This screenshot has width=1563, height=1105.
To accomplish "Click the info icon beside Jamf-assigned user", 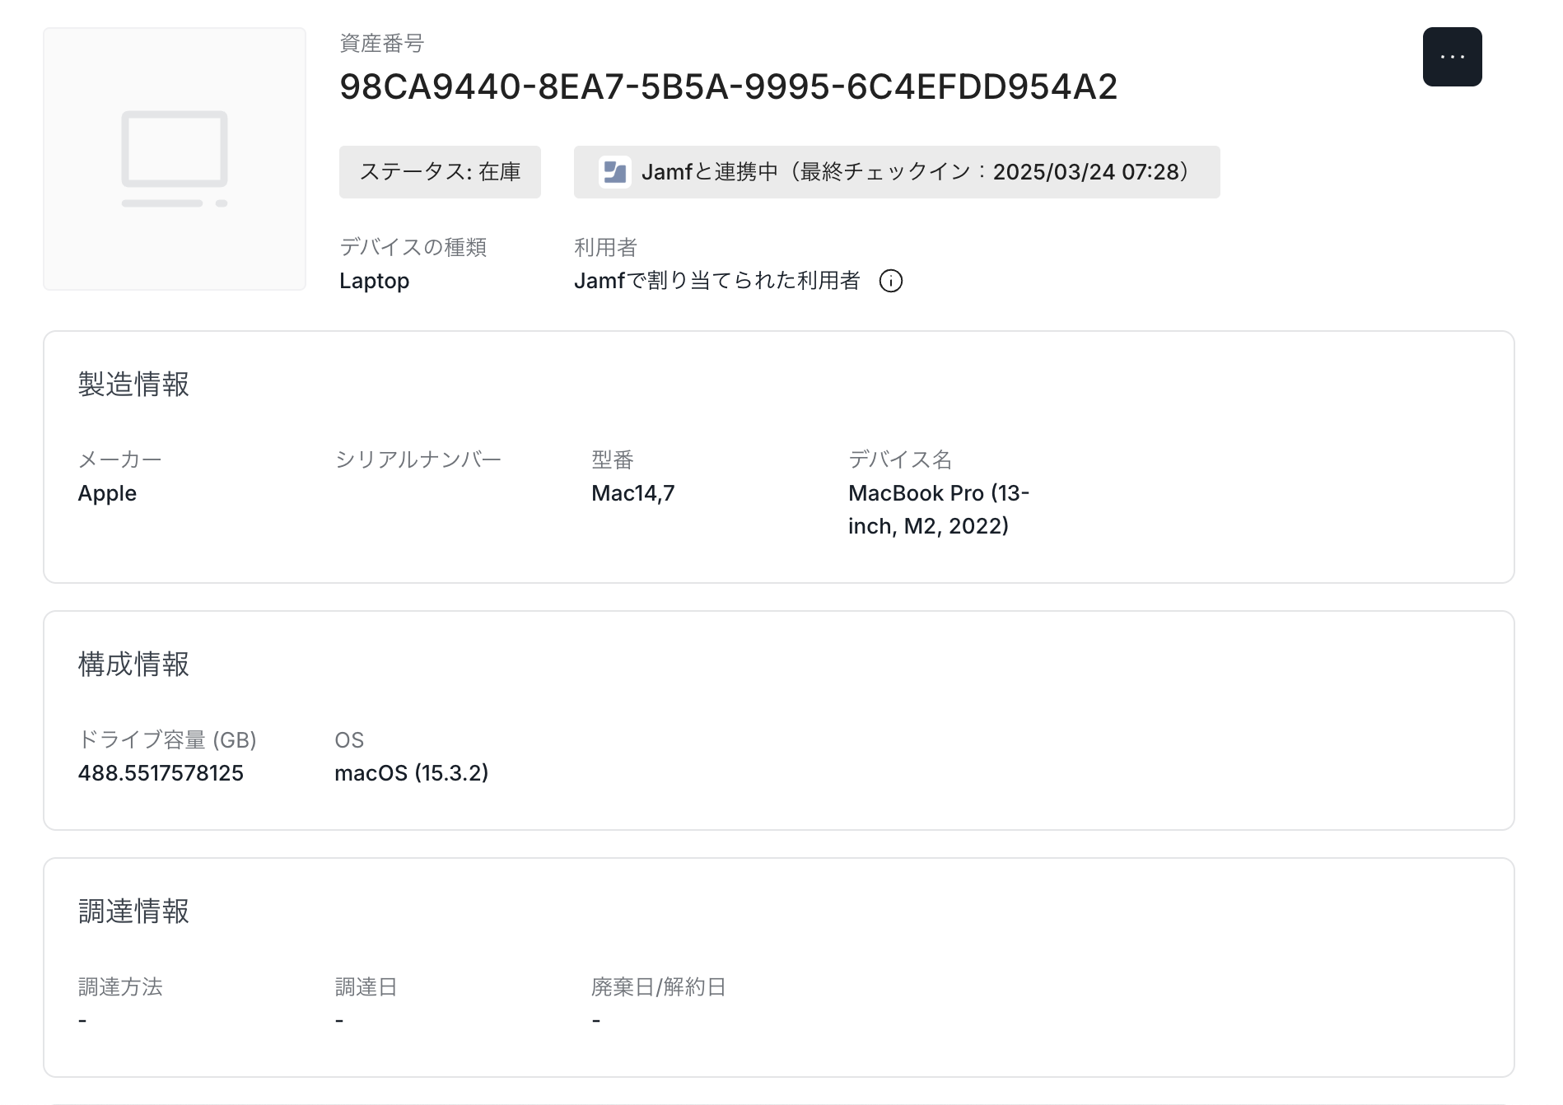I will (890, 282).
